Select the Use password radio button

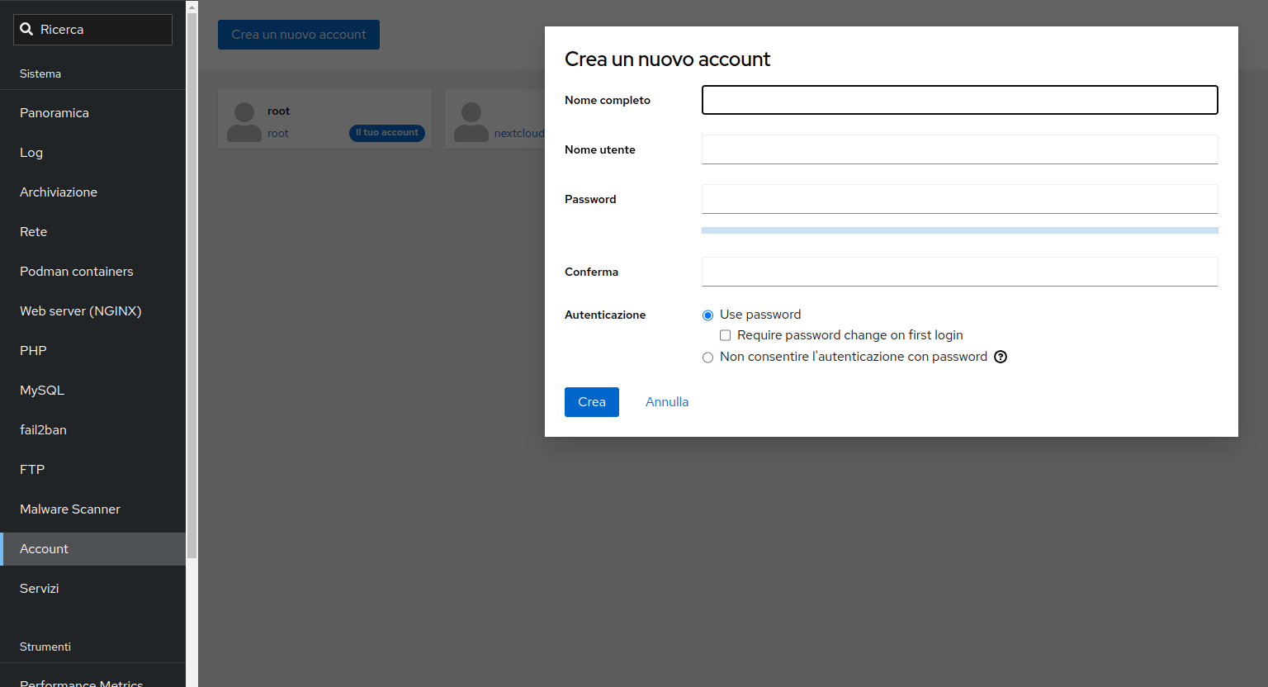(x=707, y=315)
